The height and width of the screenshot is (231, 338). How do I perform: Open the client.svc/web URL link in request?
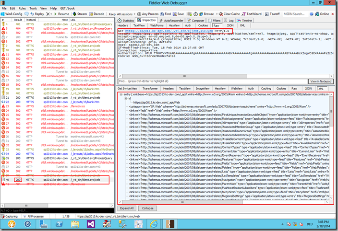tap(169, 31)
